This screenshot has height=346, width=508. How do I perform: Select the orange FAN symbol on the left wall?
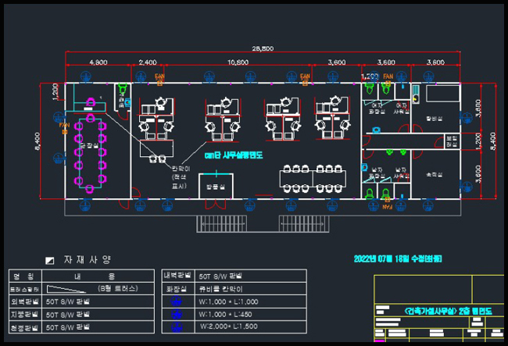point(64,127)
